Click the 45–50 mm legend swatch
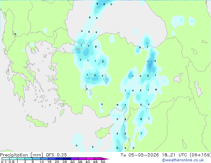 (98, 159)
